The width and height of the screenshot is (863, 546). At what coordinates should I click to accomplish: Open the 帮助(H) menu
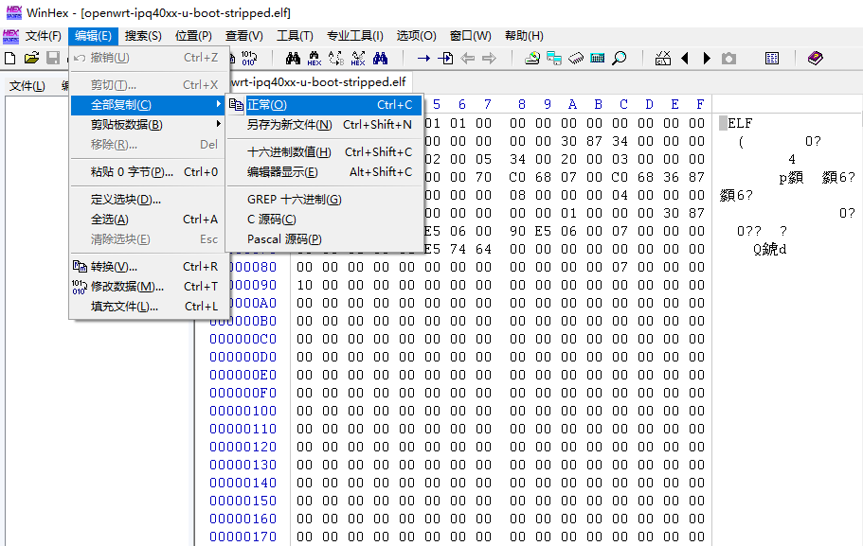(524, 36)
